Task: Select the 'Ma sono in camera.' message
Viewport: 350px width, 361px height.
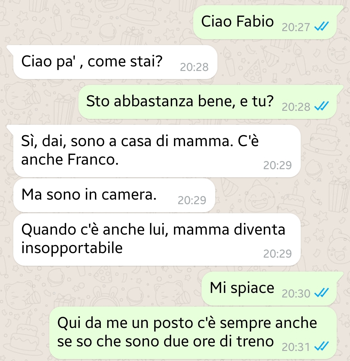Action: [x=114, y=195]
